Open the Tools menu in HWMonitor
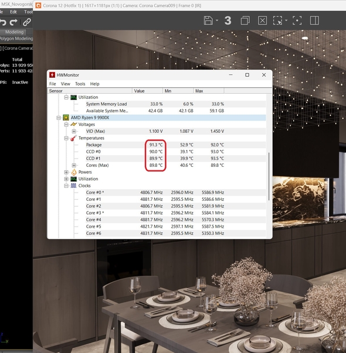346x353 pixels. 80,84
